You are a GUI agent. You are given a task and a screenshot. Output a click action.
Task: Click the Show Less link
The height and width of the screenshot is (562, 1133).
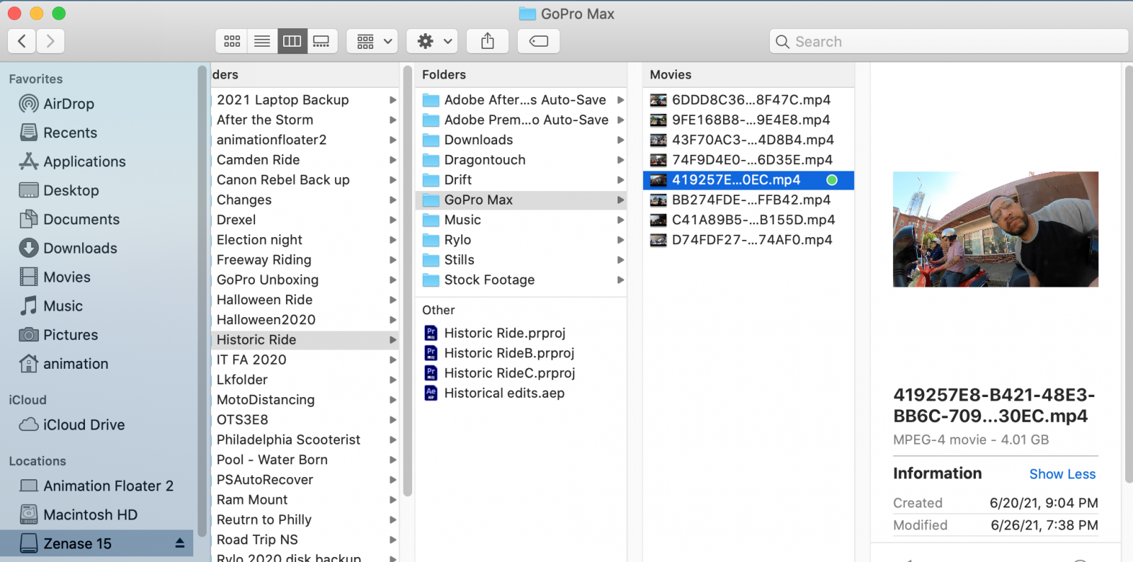tap(1061, 474)
